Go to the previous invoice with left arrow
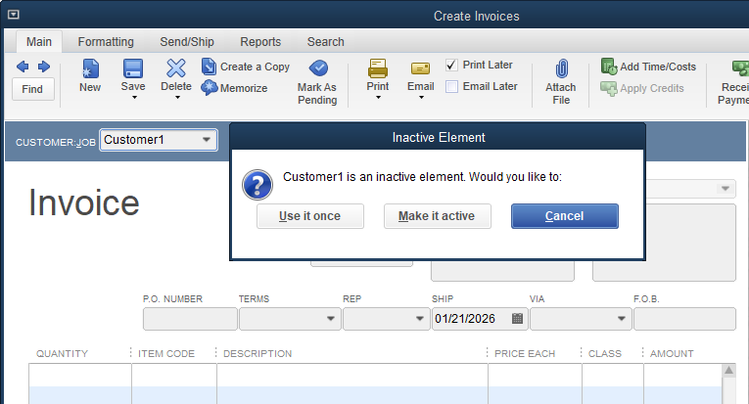The height and width of the screenshot is (404, 749). (x=23, y=67)
